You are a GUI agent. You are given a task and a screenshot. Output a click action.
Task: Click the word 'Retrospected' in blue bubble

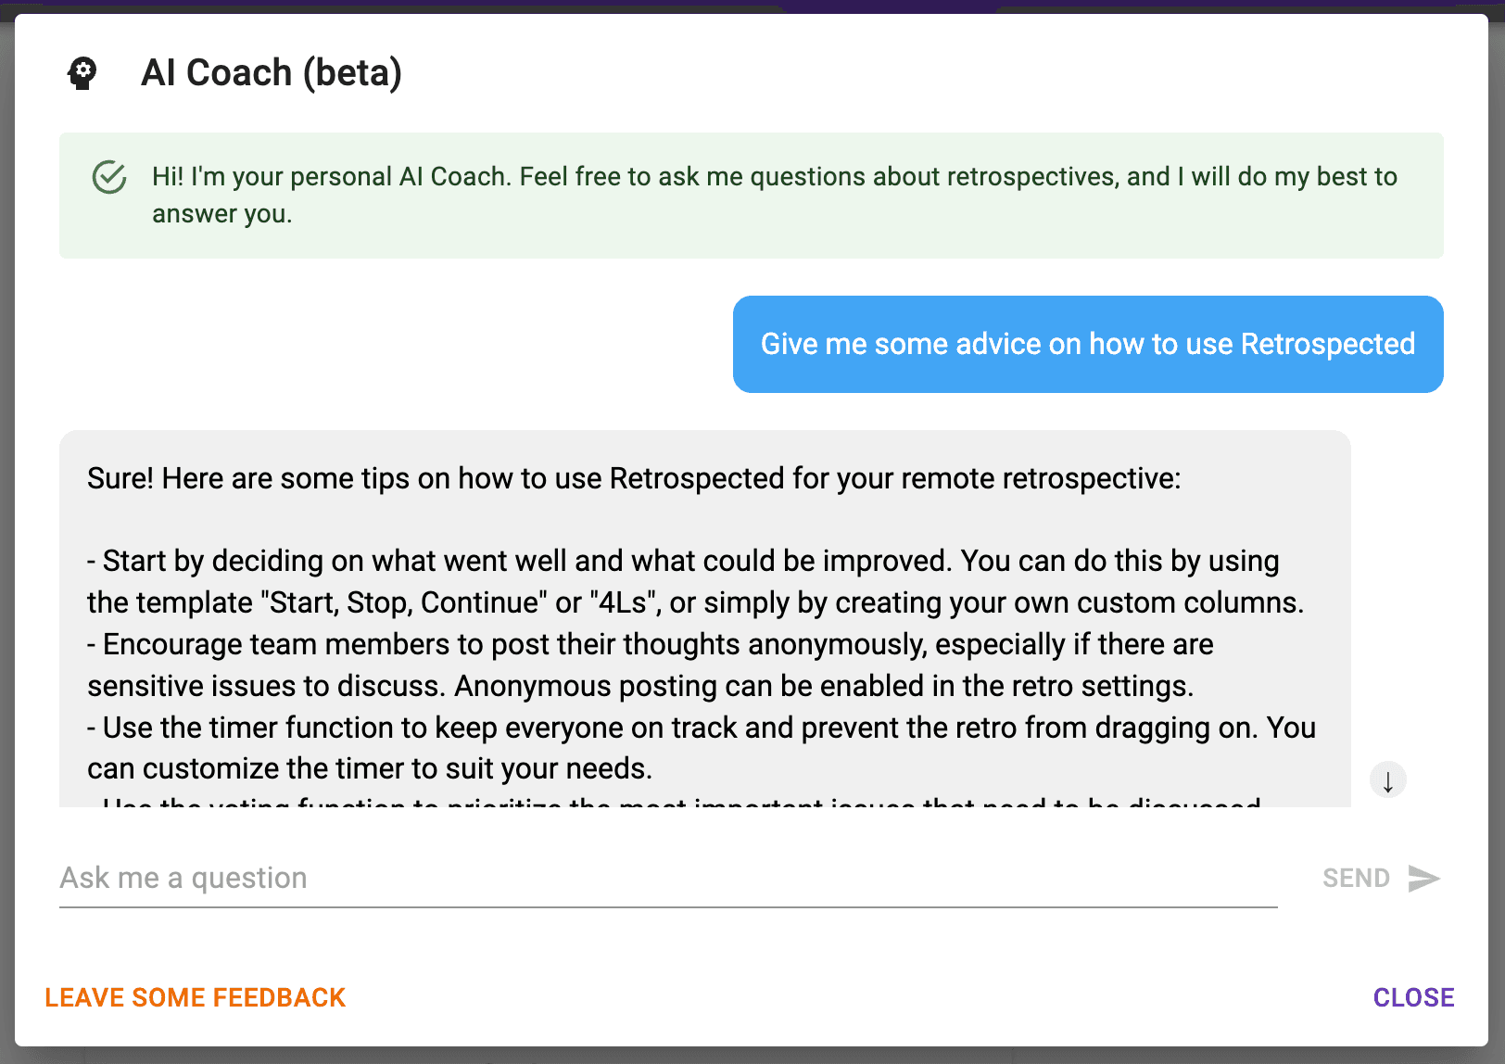[x=1328, y=344]
